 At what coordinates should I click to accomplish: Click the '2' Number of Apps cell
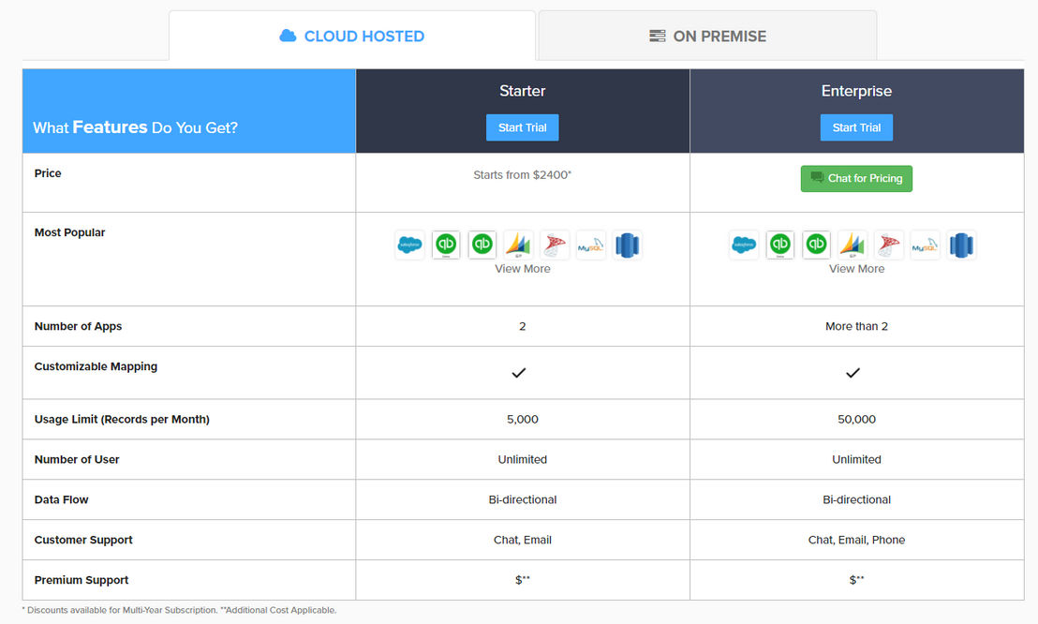523,326
